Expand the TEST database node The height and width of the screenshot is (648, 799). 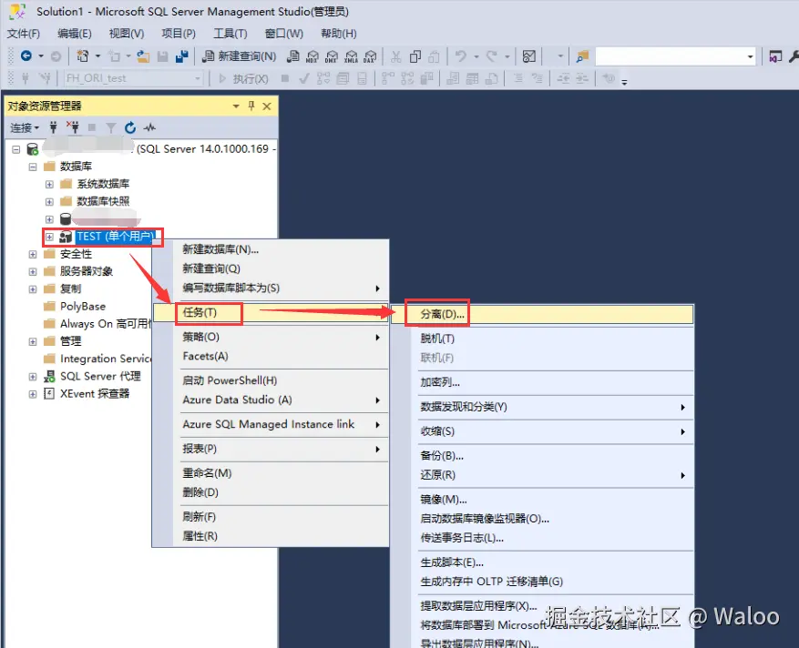tap(49, 237)
